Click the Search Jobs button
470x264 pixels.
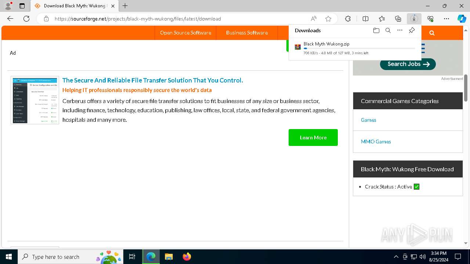click(408, 64)
